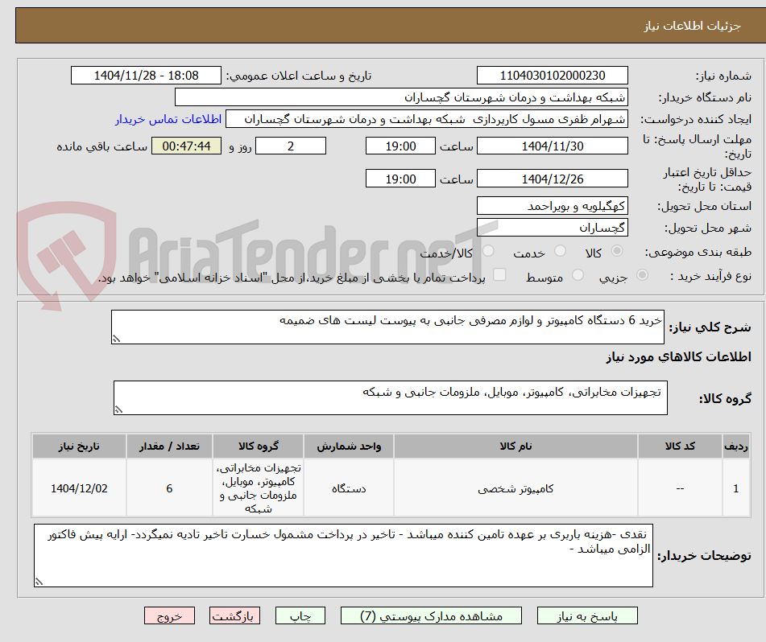Click the چاپ print button
The image size is (766, 642).
tap(300, 616)
